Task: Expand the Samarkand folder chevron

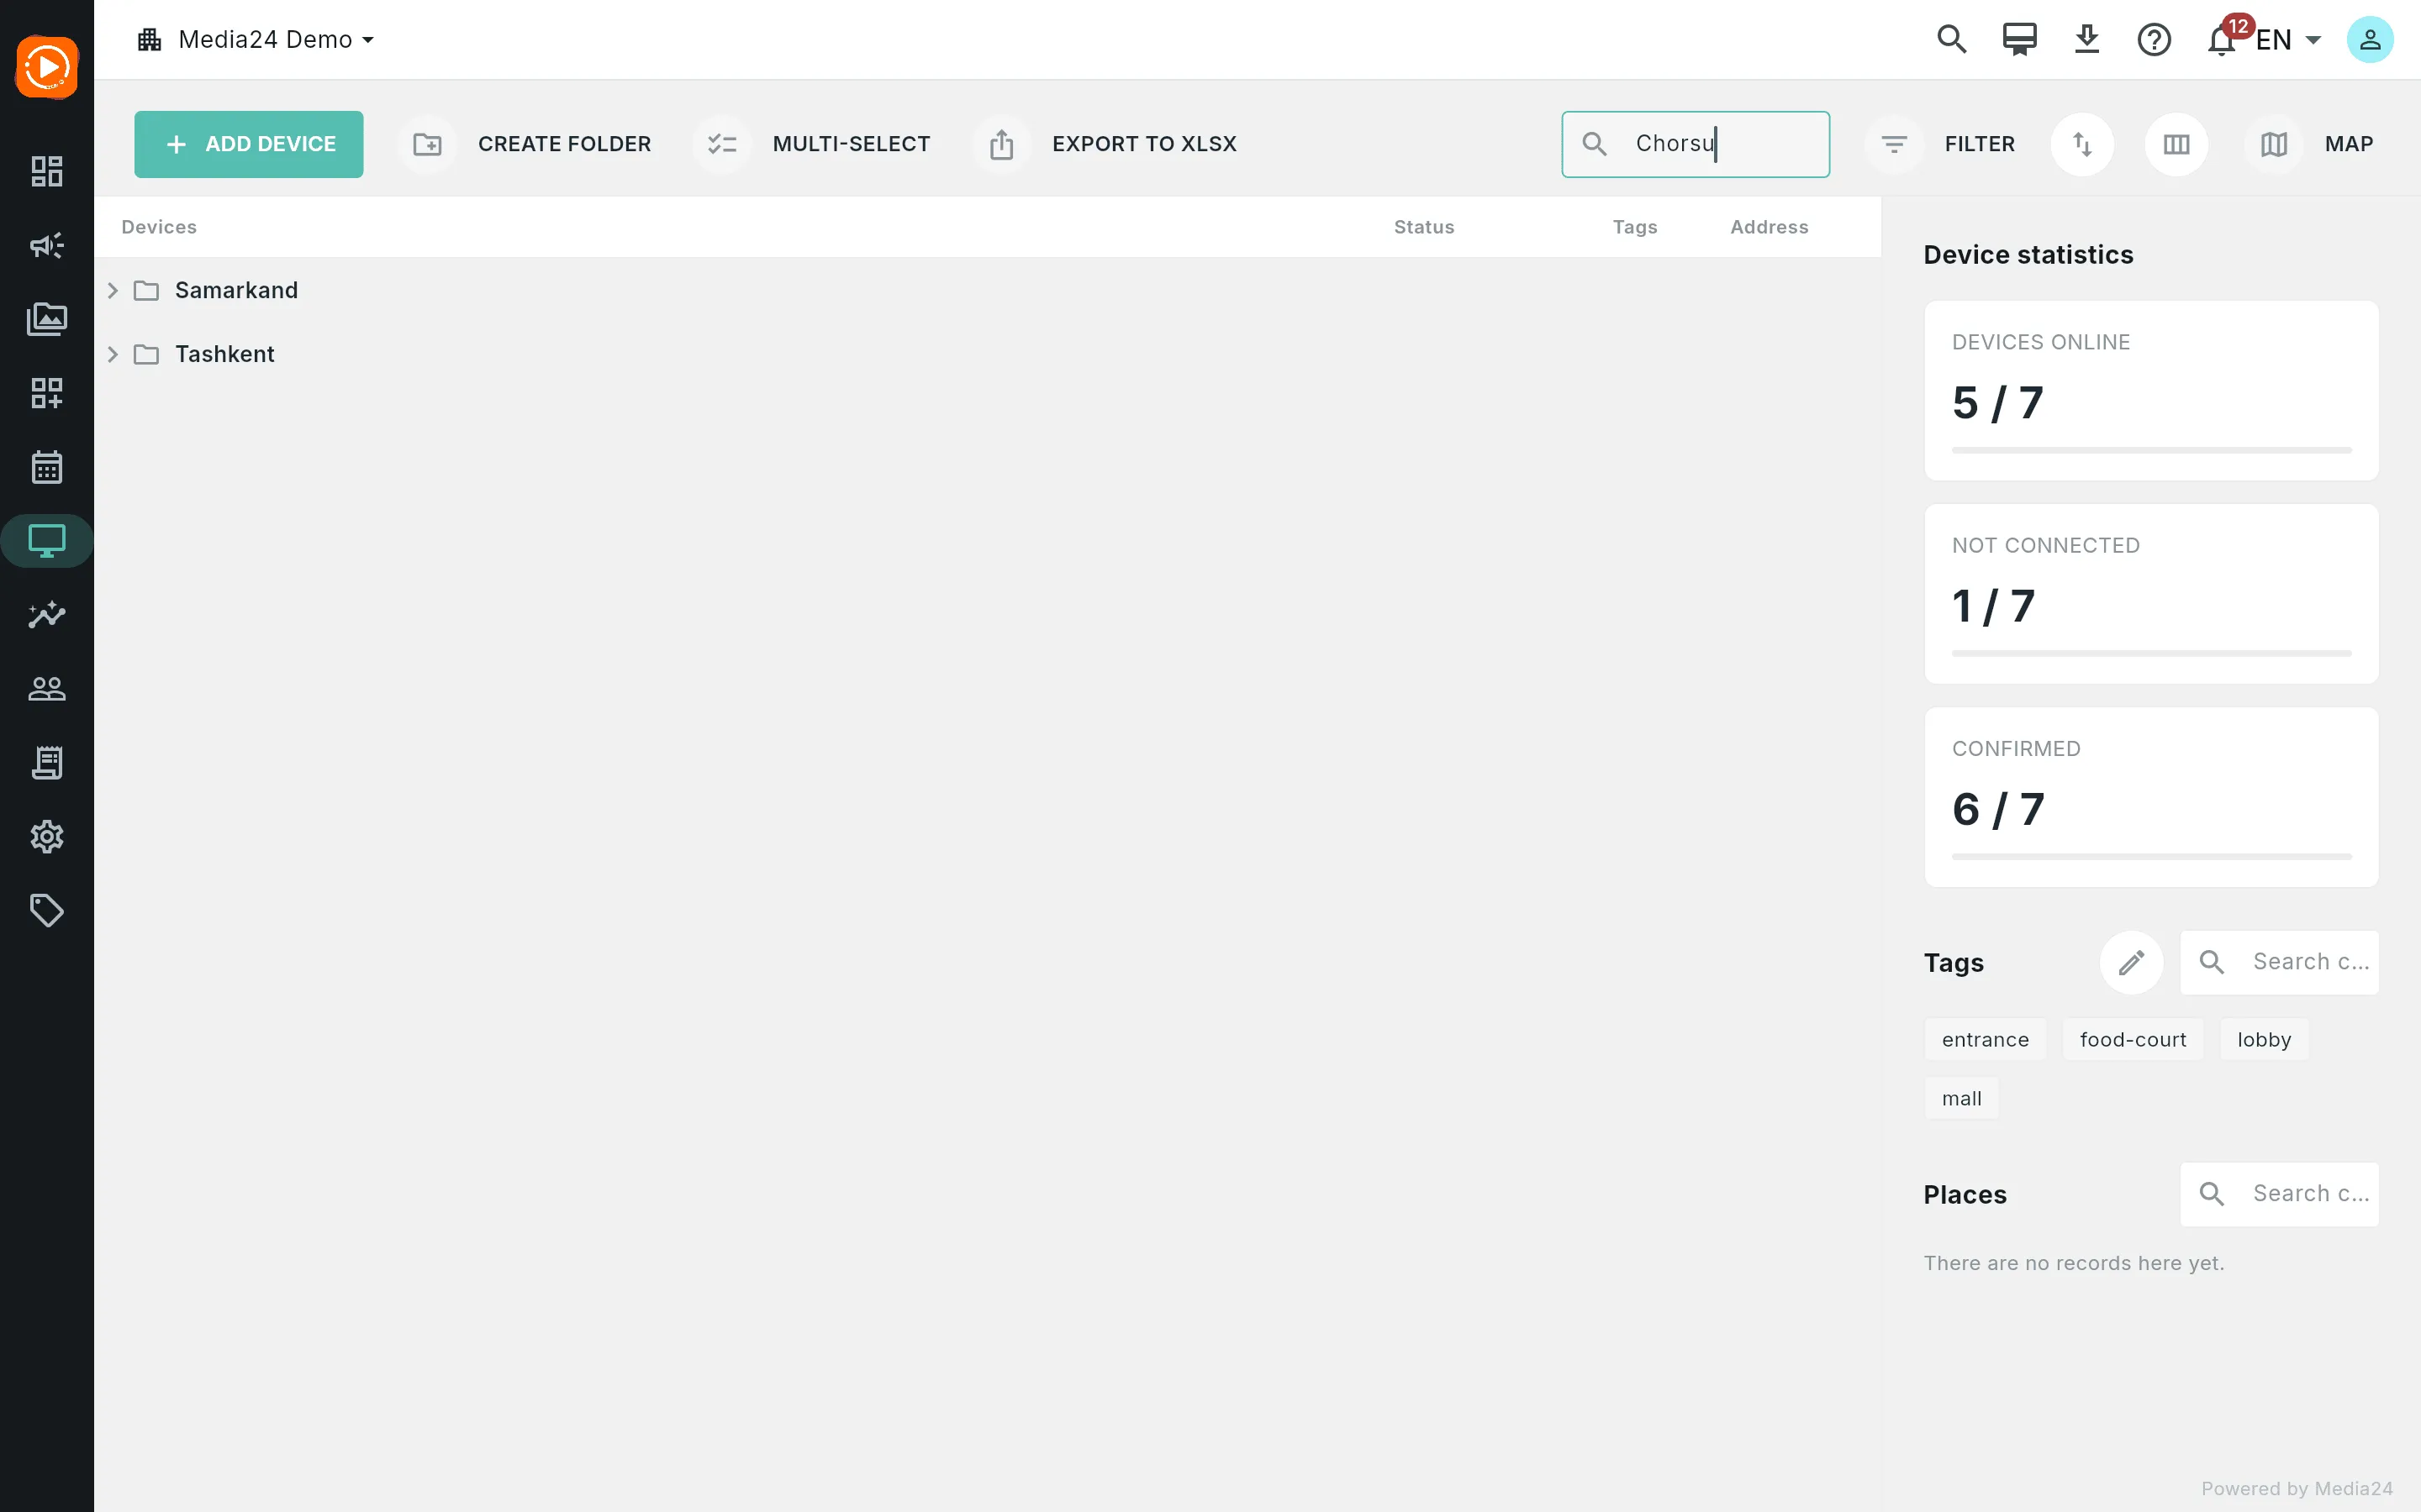Action: tap(113, 290)
